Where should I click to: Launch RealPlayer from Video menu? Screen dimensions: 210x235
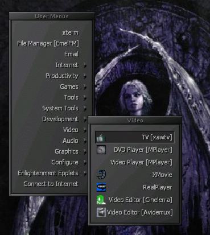(158, 187)
